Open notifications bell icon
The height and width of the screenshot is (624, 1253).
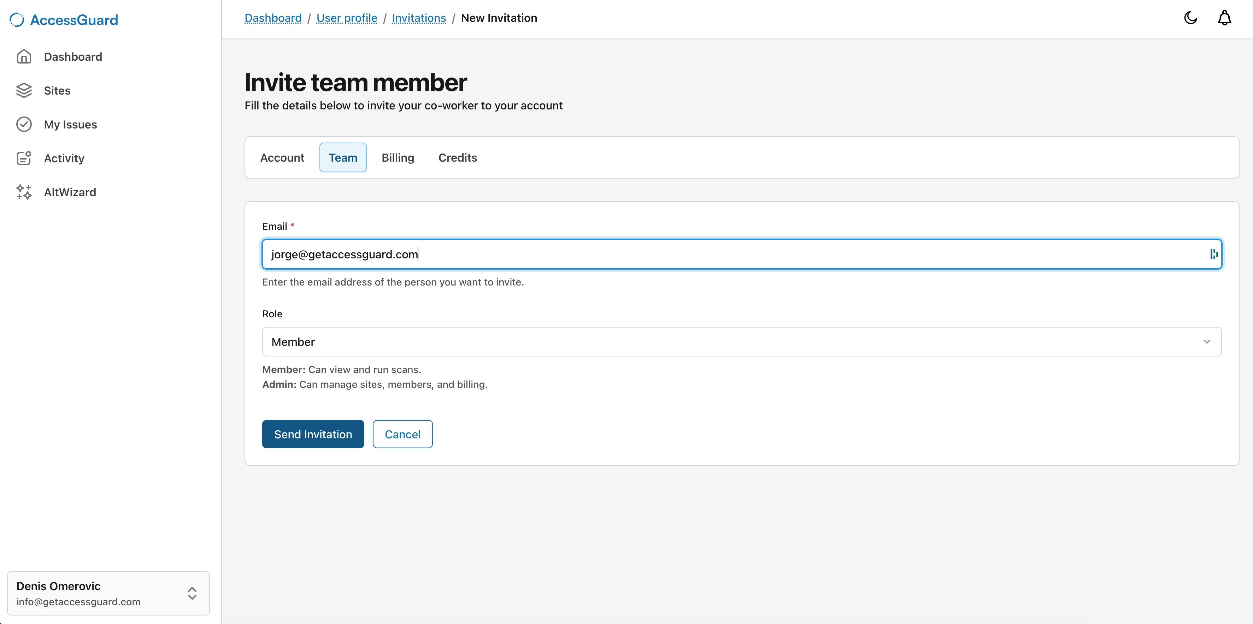[1224, 18]
